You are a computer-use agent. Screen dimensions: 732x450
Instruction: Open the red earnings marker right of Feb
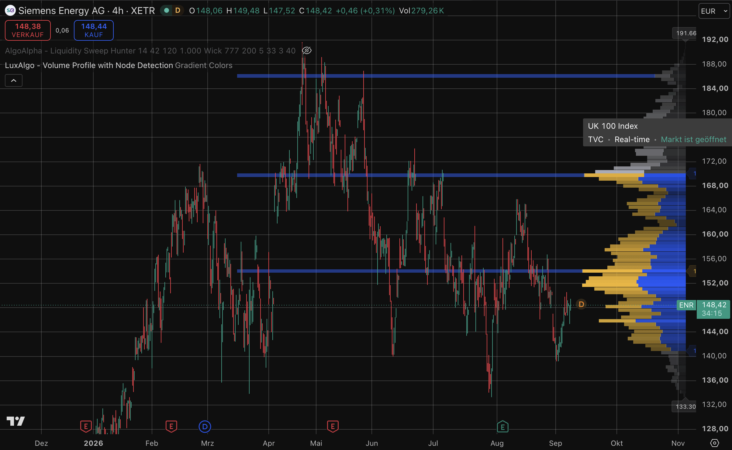(171, 427)
